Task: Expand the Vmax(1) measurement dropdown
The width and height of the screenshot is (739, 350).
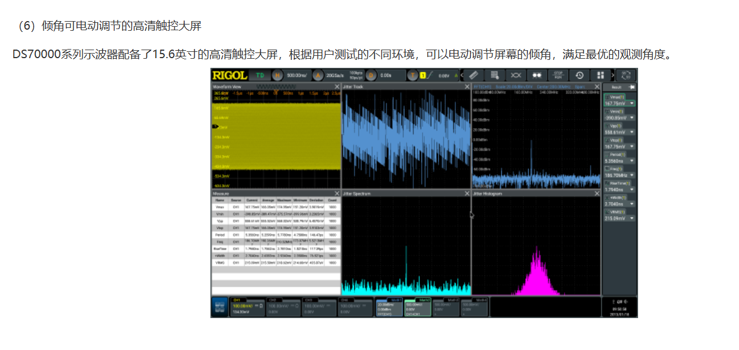Action: 632,104
